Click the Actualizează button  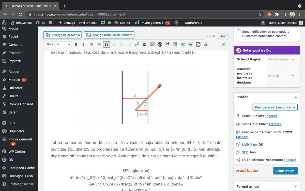coord(285,171)
